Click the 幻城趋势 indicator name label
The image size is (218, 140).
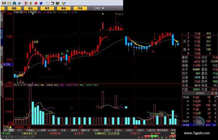click(x=33, y=12)
